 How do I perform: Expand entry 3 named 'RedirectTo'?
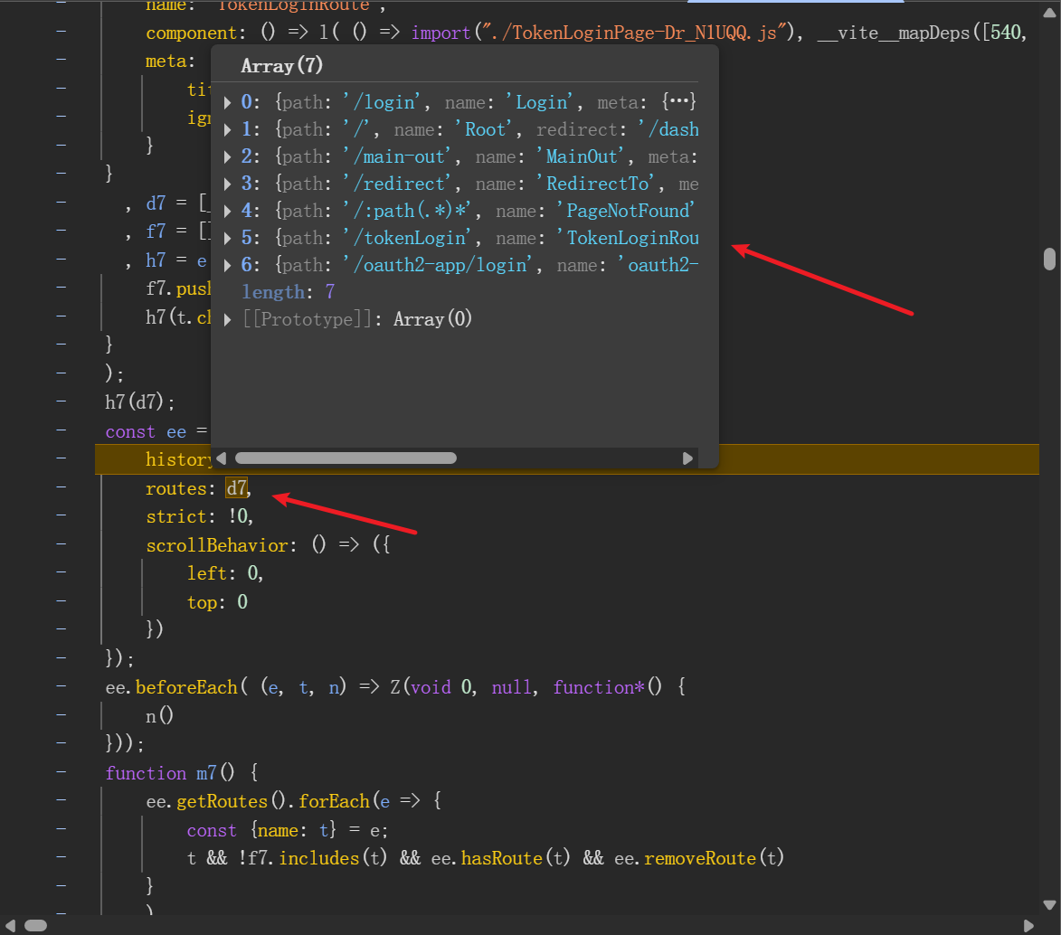pos(228,184)
